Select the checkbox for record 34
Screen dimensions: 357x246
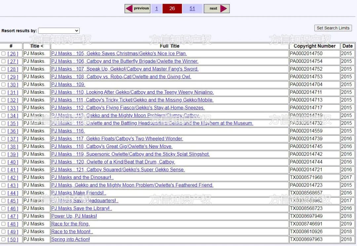[x=3, y=115]
